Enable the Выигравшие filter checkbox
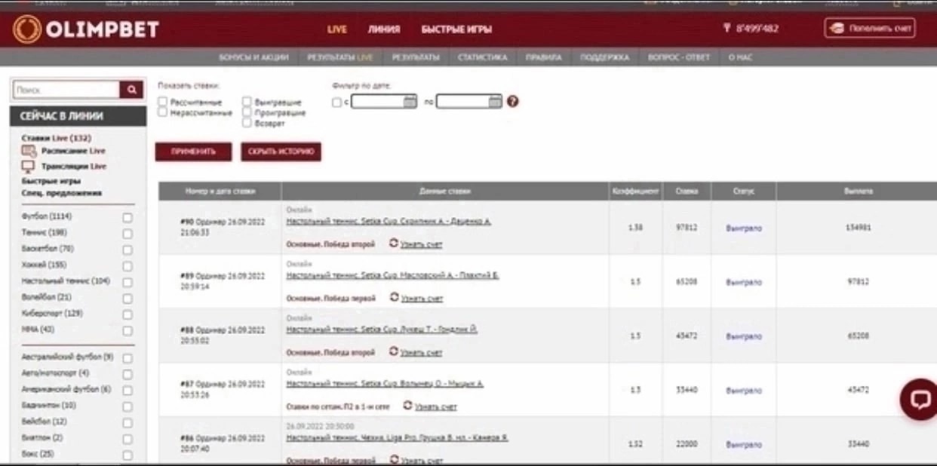937x466 pixels. pyautogui.click(x=247, y=101)
